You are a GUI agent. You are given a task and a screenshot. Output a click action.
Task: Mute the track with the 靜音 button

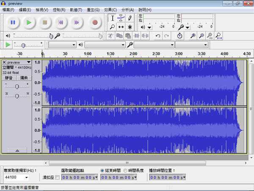click(9, 78)
